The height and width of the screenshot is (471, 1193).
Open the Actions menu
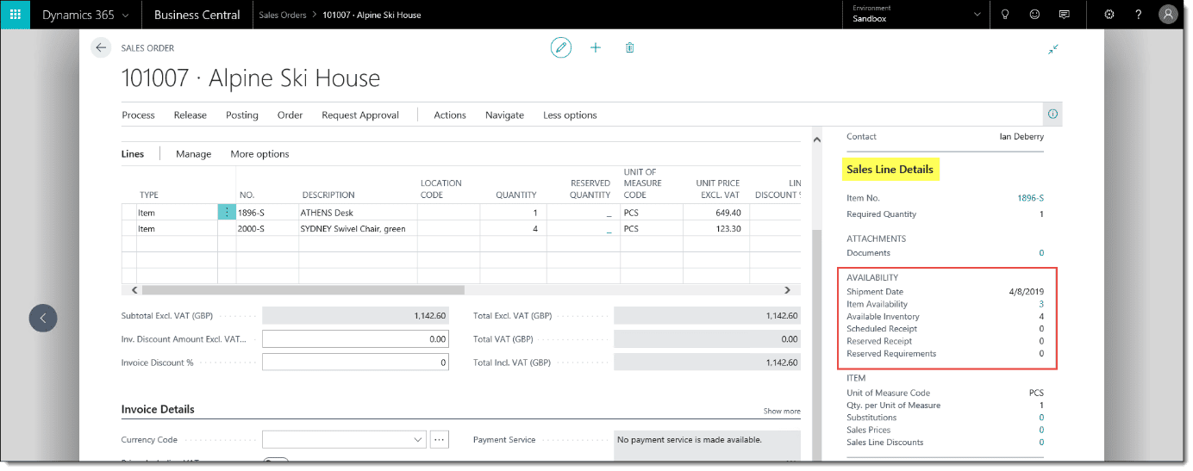[x=450, y=115]
